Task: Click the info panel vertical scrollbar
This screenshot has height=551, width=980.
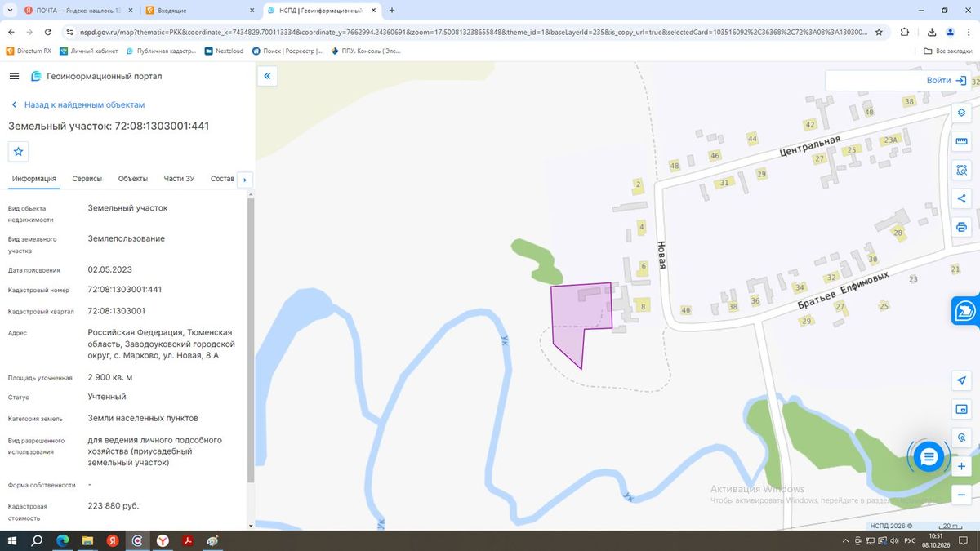Action: [x=251, y=339]
